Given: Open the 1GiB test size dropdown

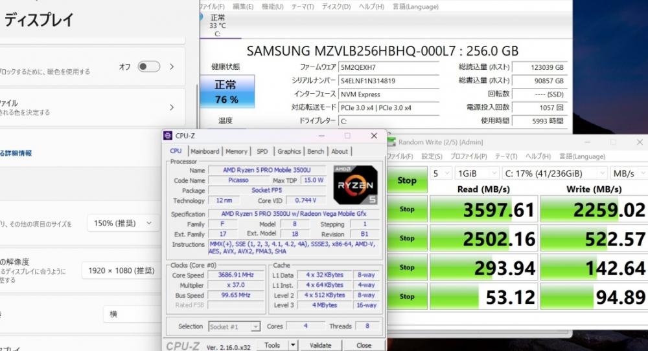Looking at the screenshot, I should (478, 174).
